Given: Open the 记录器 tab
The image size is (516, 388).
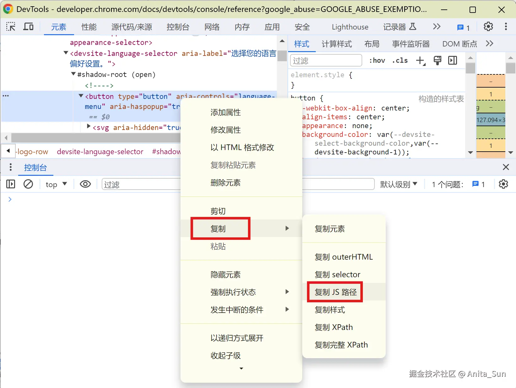Looking at the screenshot, I should coord(400,27).
